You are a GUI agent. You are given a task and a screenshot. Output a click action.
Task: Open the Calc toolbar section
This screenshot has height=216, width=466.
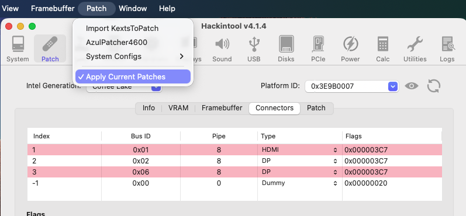(x=383, y=48)
